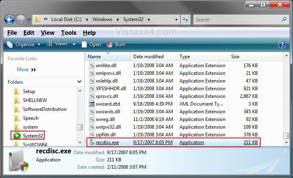Sort by the Size column header
Image resolution: width=293 pixels, height=178 pixels.
pyautogui.click(x=245, y=57)
